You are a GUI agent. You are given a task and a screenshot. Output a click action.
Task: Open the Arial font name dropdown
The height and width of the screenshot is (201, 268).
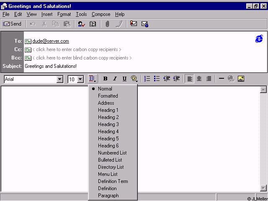59,79
